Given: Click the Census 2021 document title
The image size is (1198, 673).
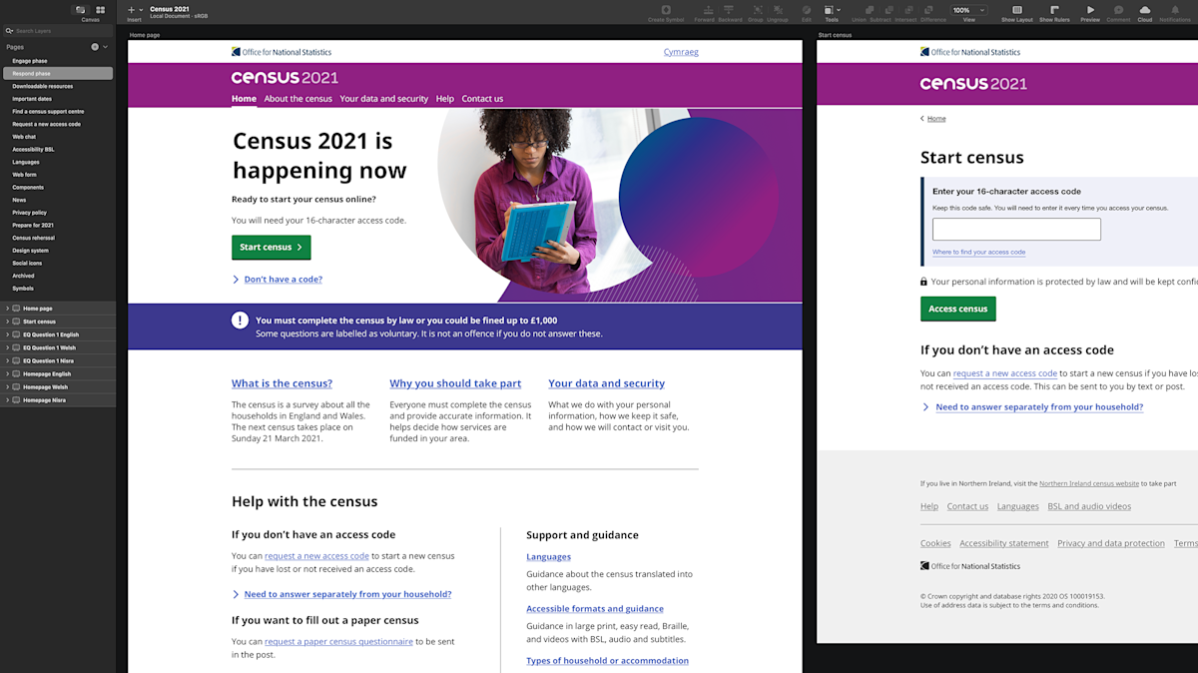Looking at the screenshot, I should point(170,9).
